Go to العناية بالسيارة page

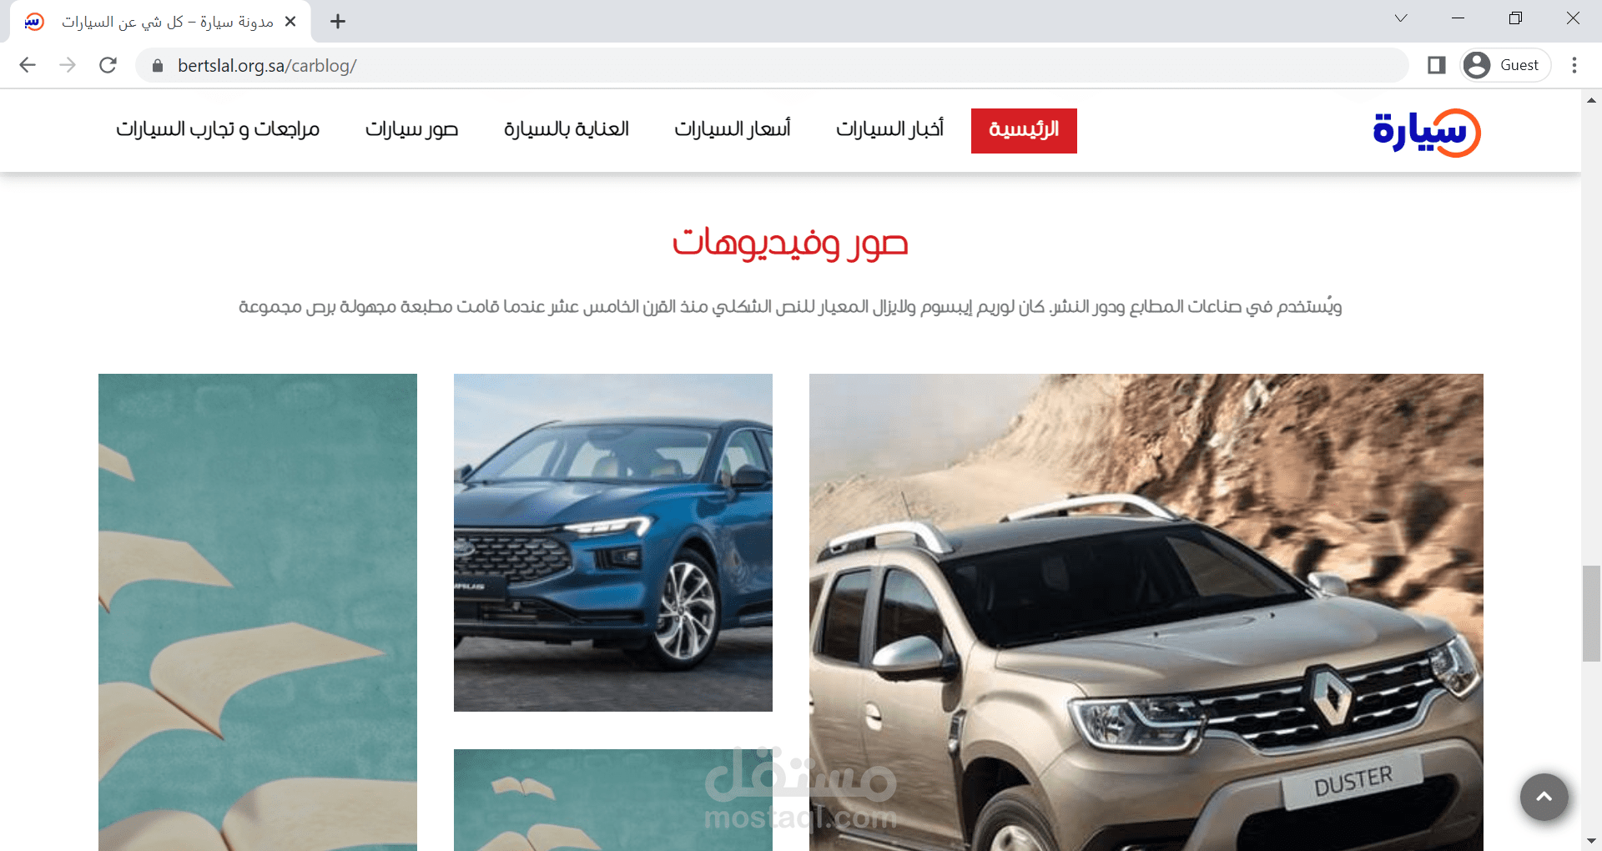567,129
